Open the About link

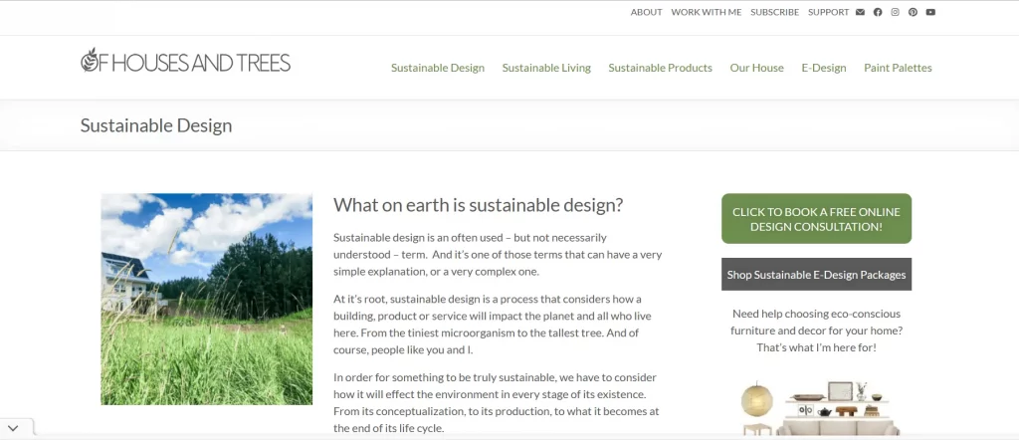[646, 12]
